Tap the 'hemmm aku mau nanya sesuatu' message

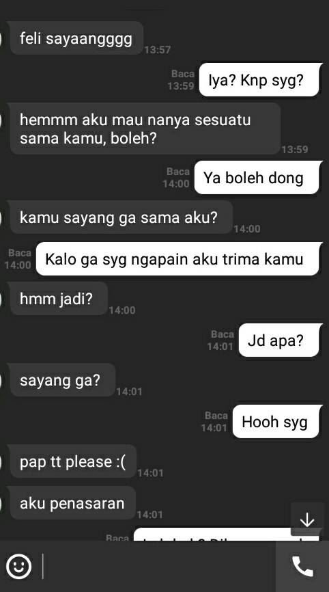(145, 129)
